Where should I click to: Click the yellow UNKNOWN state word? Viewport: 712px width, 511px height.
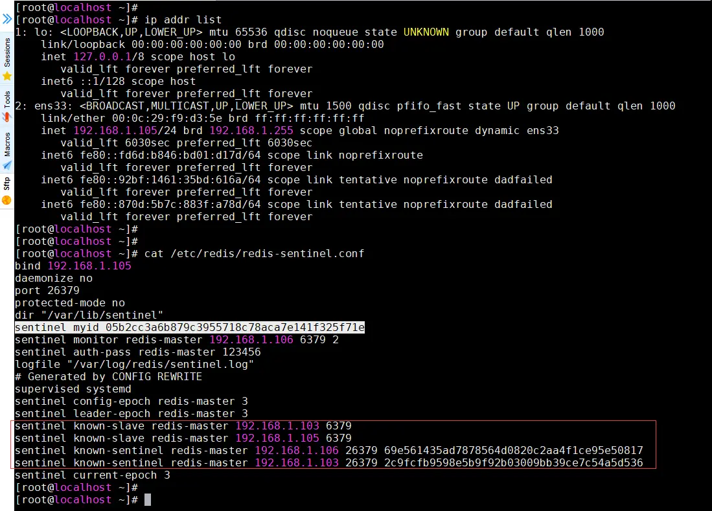[x=426, y=32]
